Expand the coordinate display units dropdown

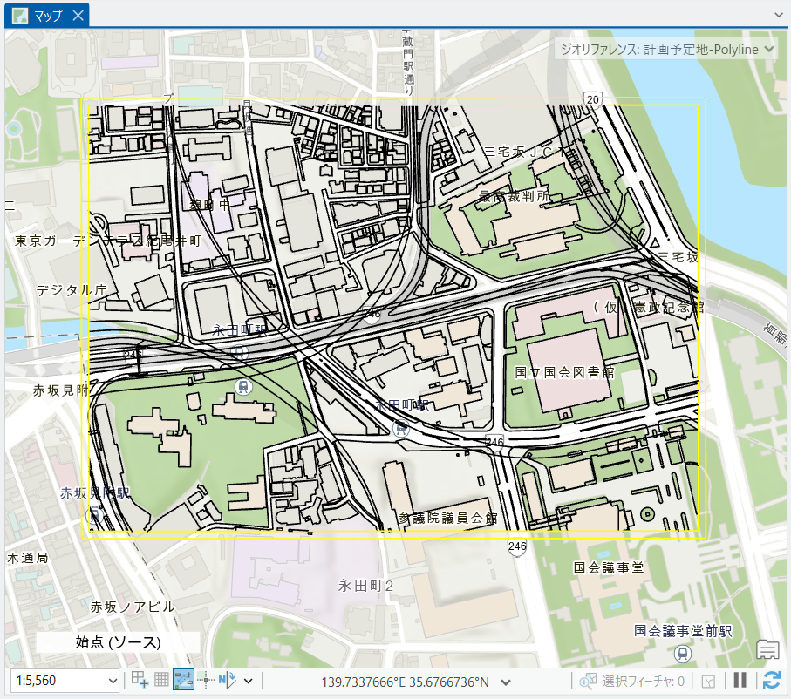tap(506, 681)
